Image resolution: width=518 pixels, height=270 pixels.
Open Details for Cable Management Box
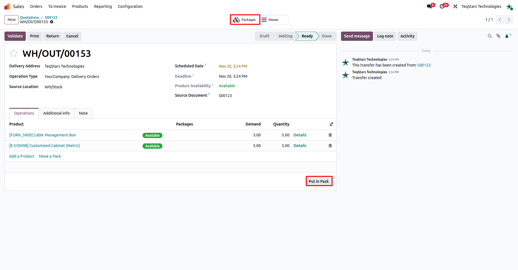tap(300, 135)
